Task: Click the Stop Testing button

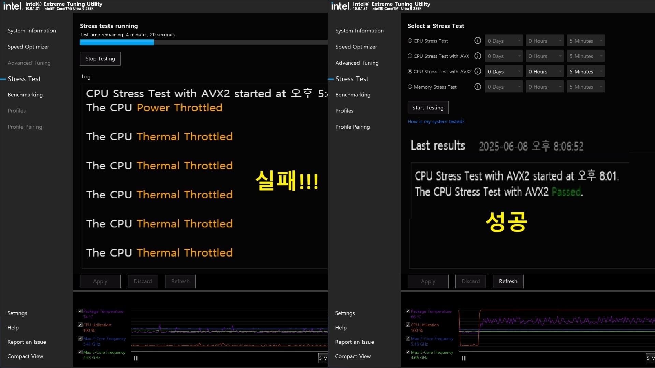Action: point(100,59)
